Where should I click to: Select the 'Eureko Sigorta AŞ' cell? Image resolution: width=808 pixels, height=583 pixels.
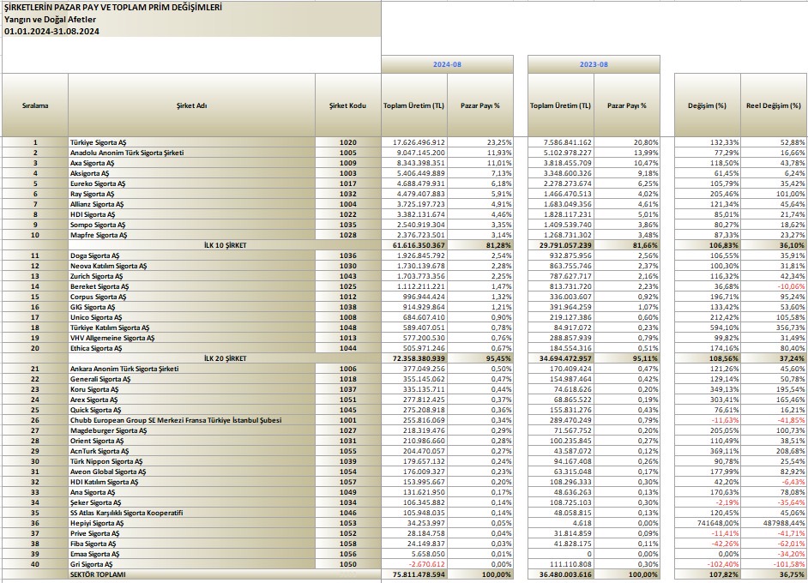[191, 183]
